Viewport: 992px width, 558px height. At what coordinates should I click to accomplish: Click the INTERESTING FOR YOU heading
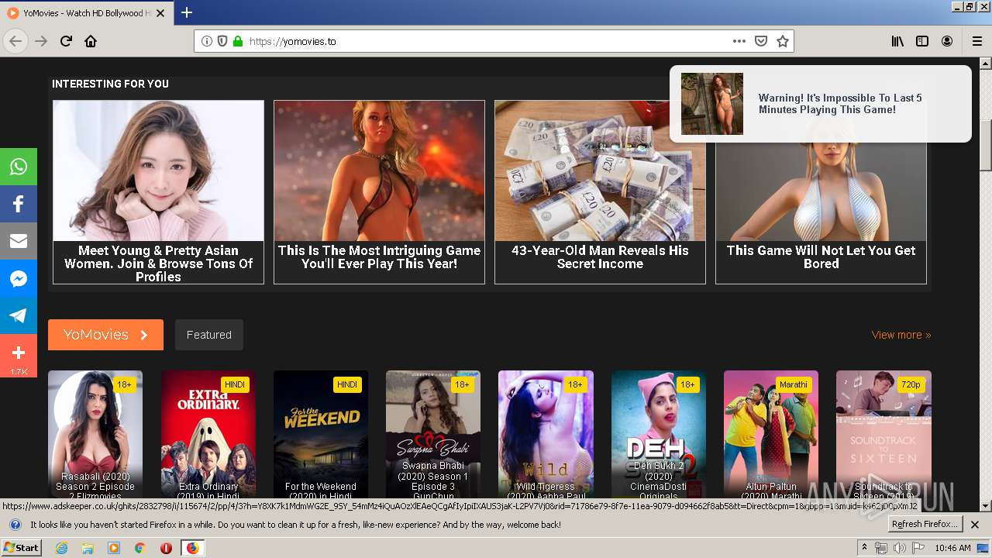click(110, 84)
